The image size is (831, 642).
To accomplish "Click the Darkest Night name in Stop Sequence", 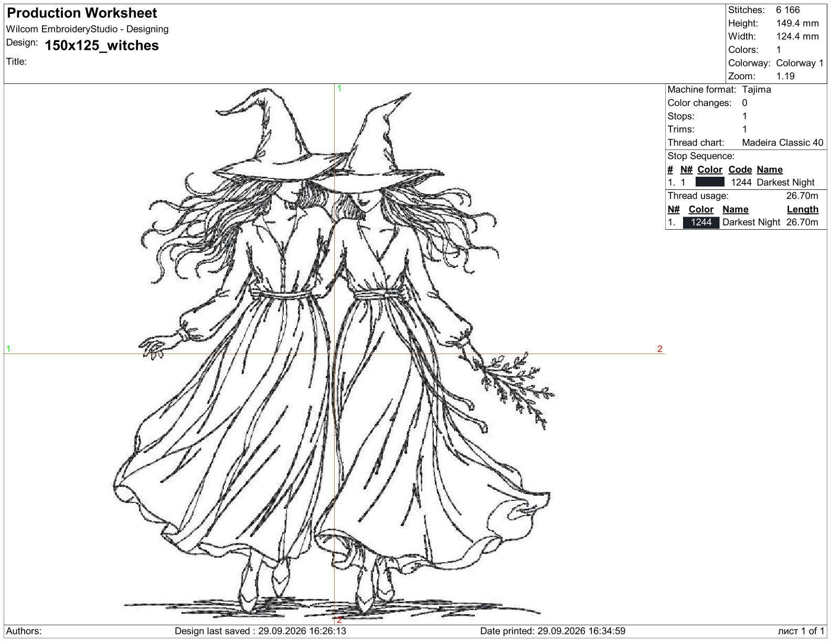I will click(x=785, y=183).
